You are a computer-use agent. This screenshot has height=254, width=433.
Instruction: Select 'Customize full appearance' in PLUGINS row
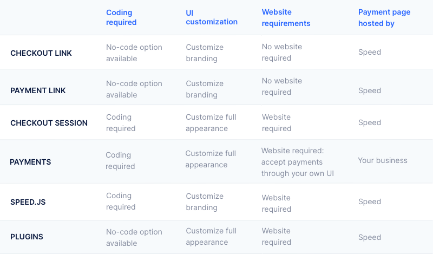[211, 237]
